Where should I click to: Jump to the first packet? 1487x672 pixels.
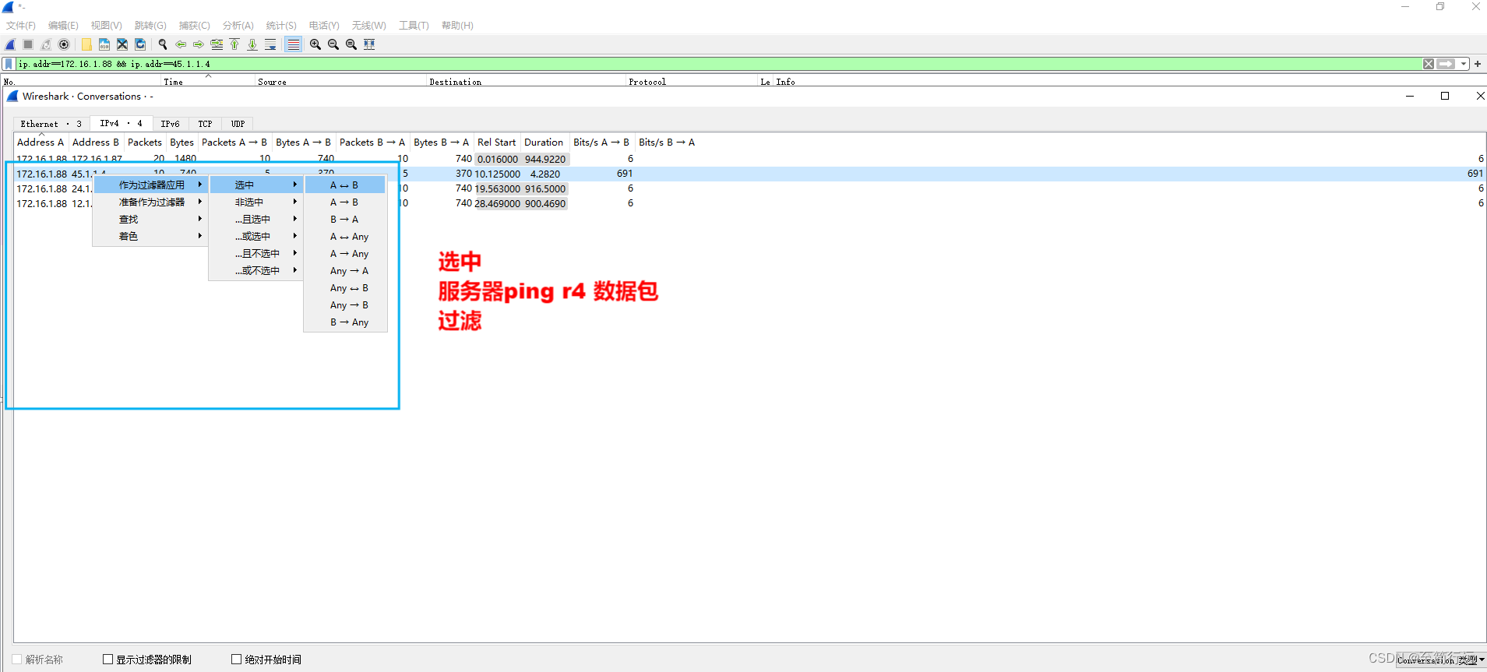tap(234, 44)
